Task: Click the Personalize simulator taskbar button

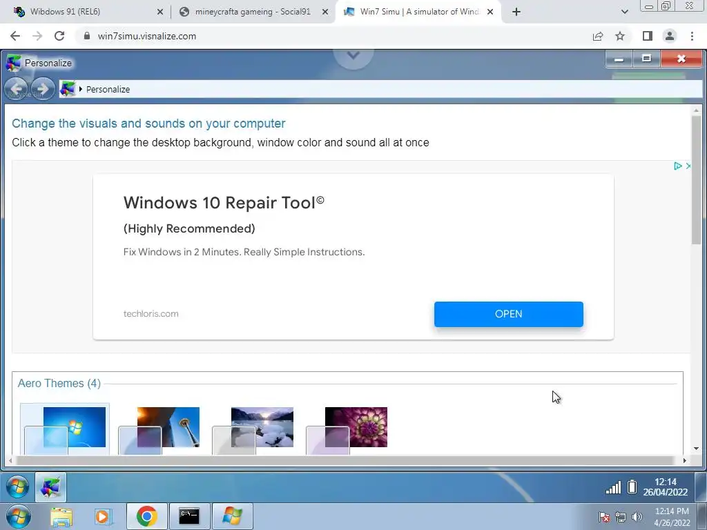Action: (50, 487)
